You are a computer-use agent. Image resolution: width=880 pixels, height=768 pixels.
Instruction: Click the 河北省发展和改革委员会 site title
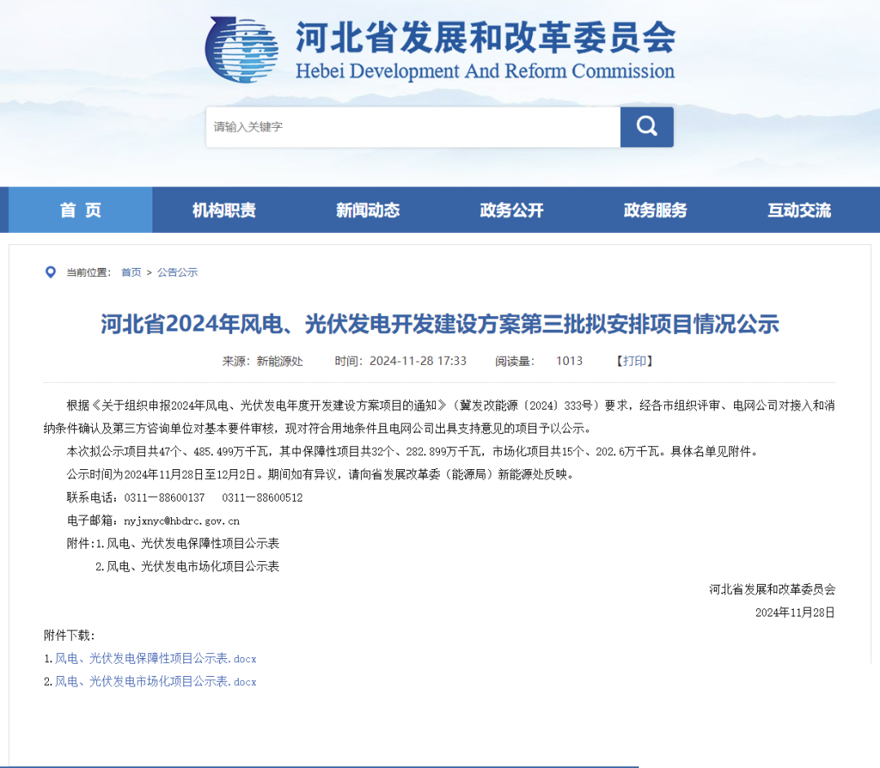(x=486, y=37)
